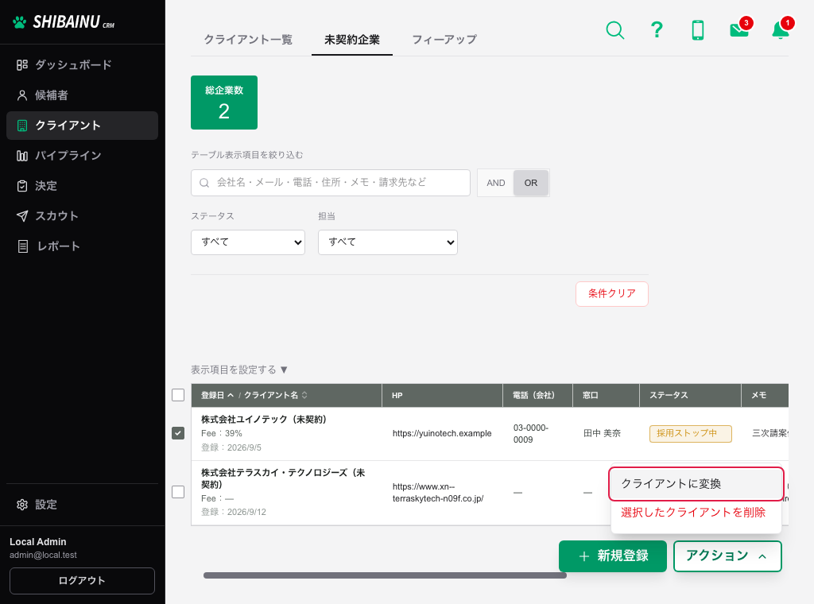The image size is (814, 604).
Task: Click the plus icon on 新規登録 button
Action: [x=584, y=556]
